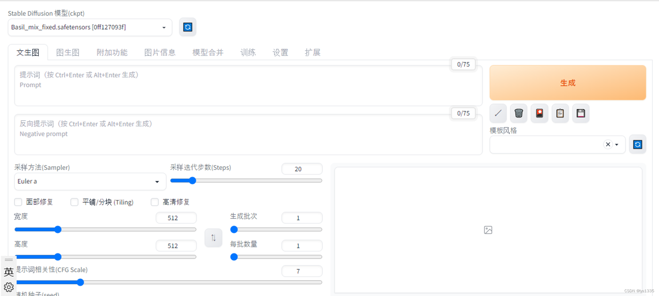Open the 图片信息 tab
This screenshot has width=659, height=296.
click(x=160, y=52)
